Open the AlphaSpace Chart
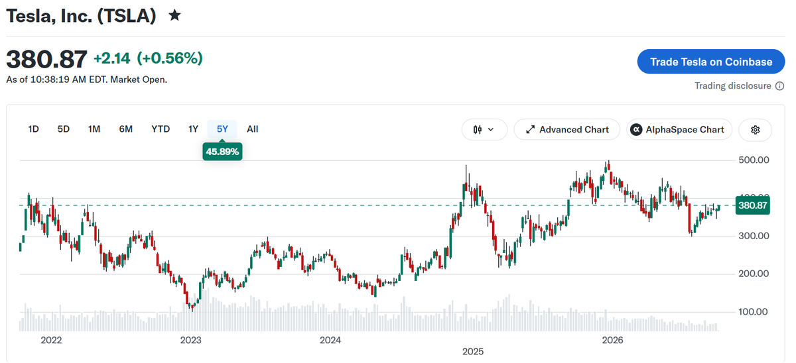The height and width of the screenshot is (363, 796). 679,130
